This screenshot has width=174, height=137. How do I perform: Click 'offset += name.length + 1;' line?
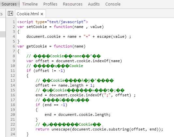click(x=65, y=85)
